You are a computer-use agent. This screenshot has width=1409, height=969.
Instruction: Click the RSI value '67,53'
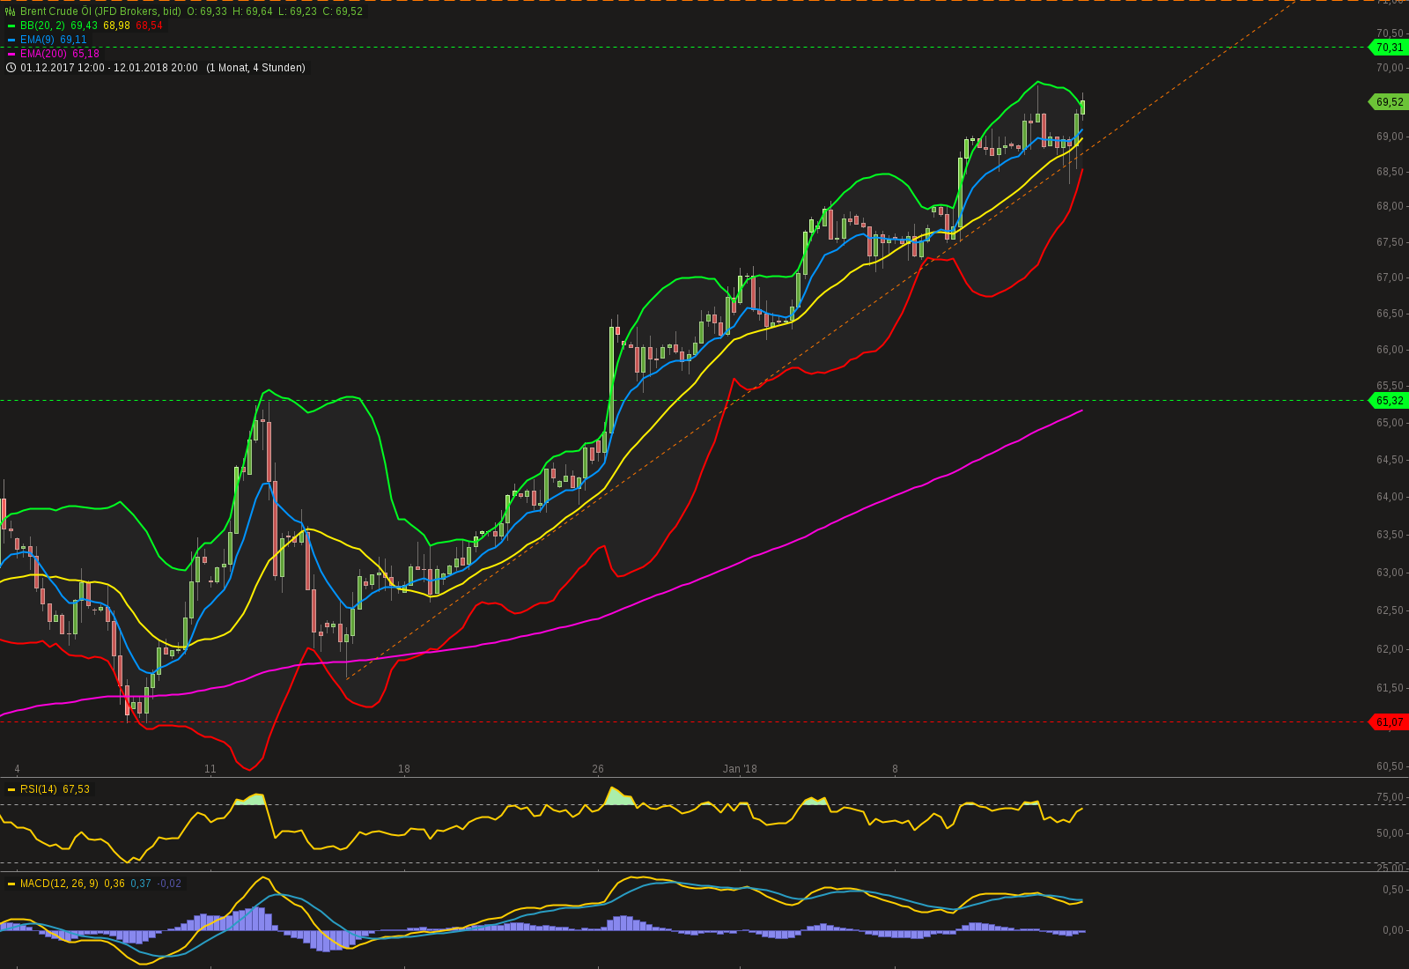[76, 789]
